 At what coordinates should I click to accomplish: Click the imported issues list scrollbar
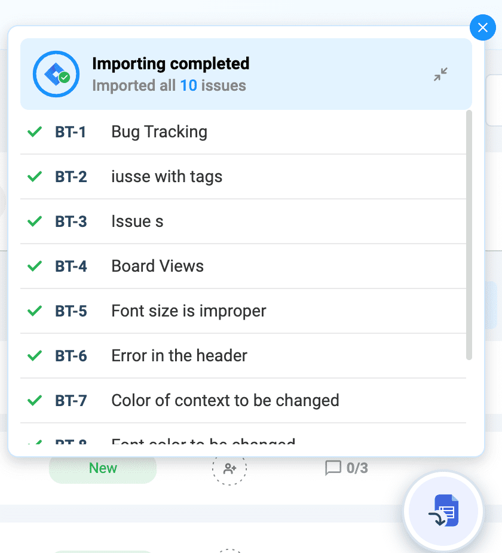[469, 235]
